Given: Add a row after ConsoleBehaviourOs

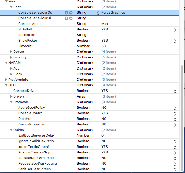Looking at the screenshot, I should [x=67, y=13].
